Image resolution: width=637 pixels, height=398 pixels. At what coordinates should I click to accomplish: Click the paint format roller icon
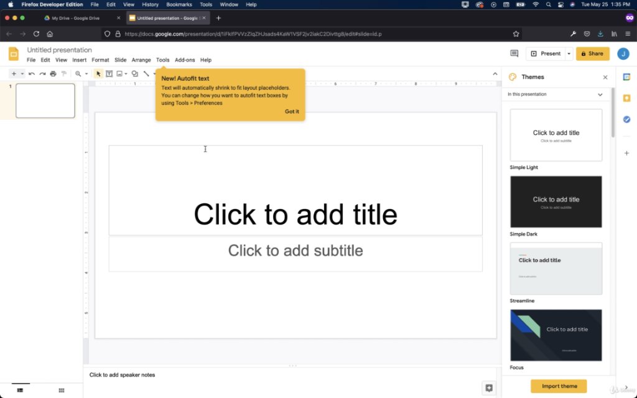click(64, 74)
